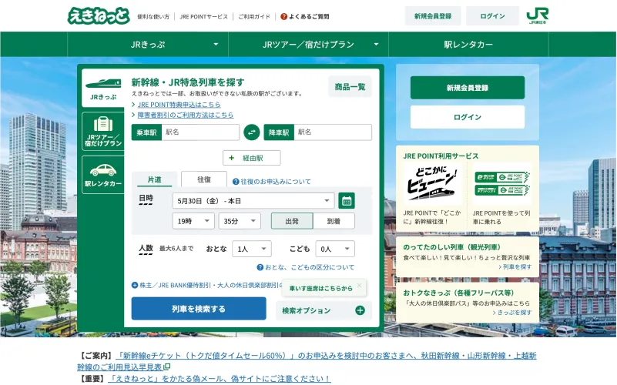617x385 pixels.
Task: Open 駅レンタカー in the navigation bar
Action: pyautogui.click(x=468, y=45)
